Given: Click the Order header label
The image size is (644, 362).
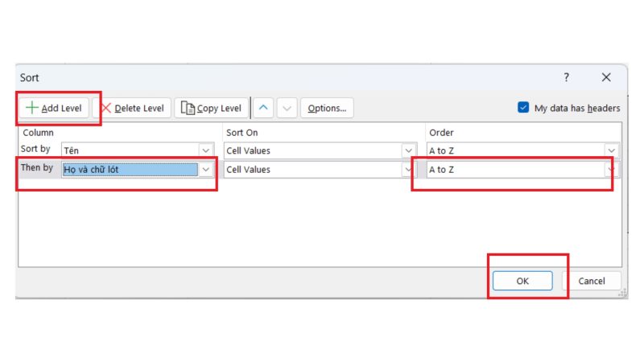Looking at the screenshot, I should pos(441,133).
